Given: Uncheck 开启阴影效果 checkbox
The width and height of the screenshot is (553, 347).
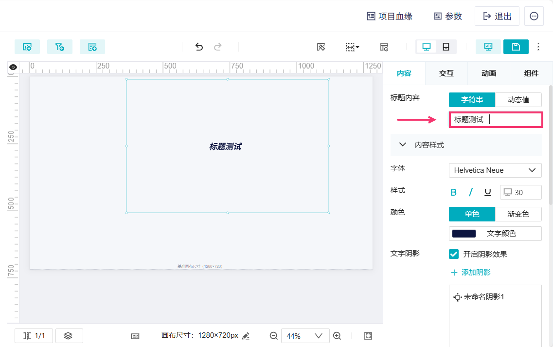Looking at the screenshot, I should tap(454, 254).
